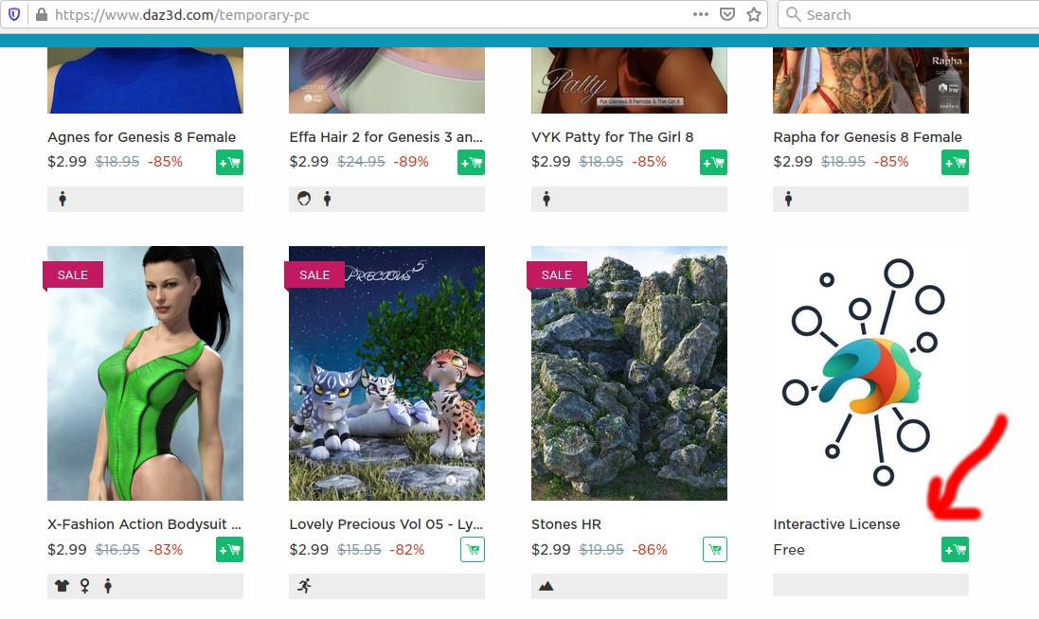1039x619 pixels.
Task: Add Effa Hair 2 to cart
Action: tap(471, 162)
